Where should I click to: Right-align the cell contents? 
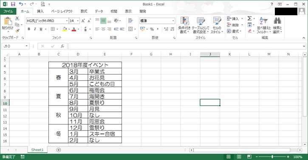pyautogui.click(x=110, y=29)
